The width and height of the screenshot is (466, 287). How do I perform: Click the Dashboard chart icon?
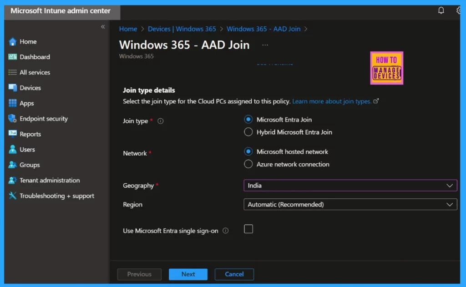click(12, 57)
